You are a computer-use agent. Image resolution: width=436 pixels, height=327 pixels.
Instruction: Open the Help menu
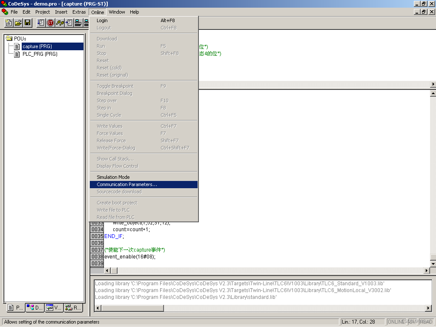tap(134, 12)
